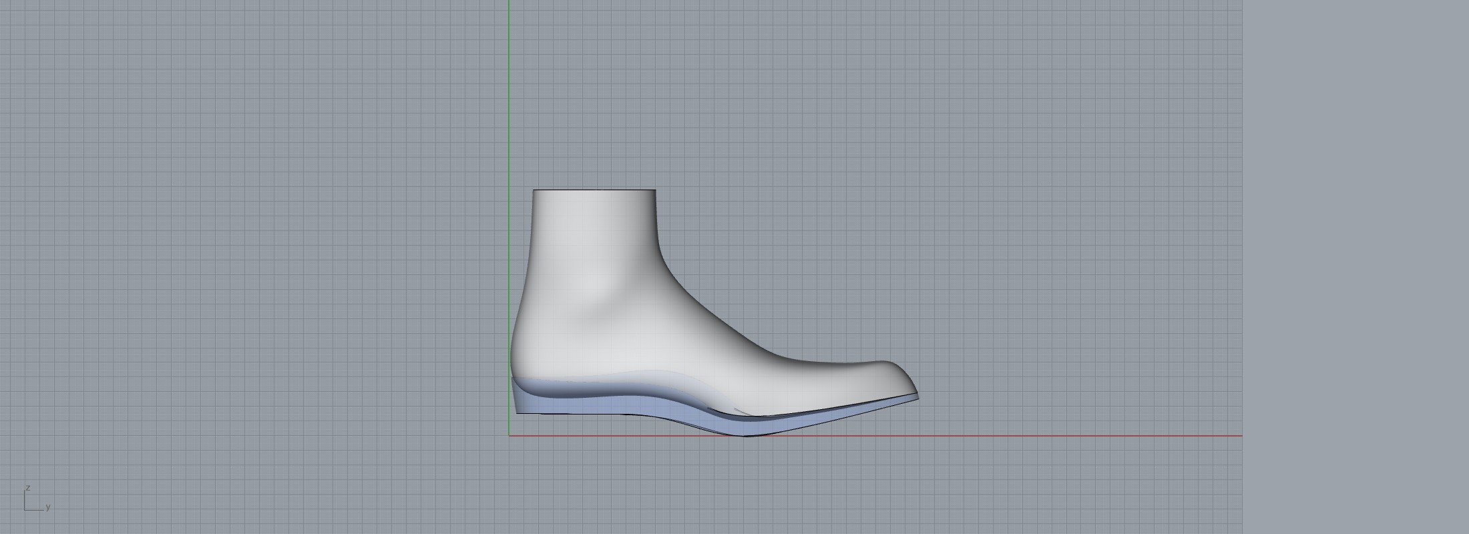Screen dimensions: 1469x534
Task: Click the origin where red and green axes meet
Action: click(x=509, y=436)
